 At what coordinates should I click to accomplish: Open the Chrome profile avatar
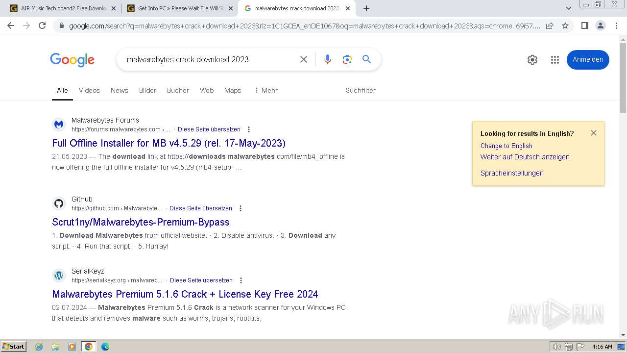pyautogui.click(x=600, y=25)
